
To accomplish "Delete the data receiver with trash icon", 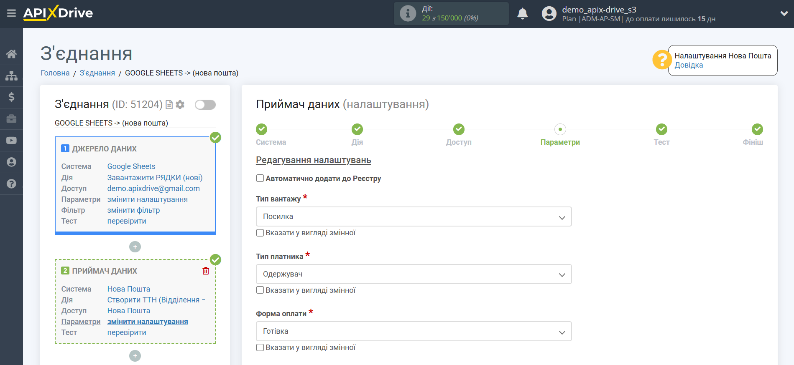I will [206, 271].
